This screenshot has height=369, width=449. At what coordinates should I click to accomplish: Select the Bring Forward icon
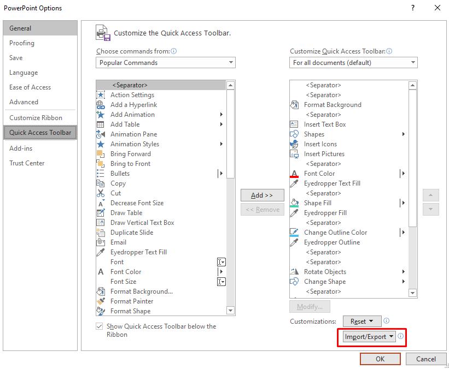point(101,154)
